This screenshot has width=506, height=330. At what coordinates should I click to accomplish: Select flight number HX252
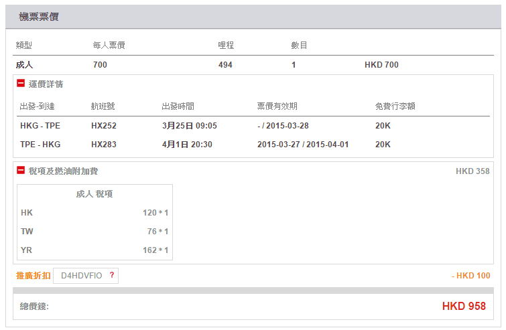[103, 125]
